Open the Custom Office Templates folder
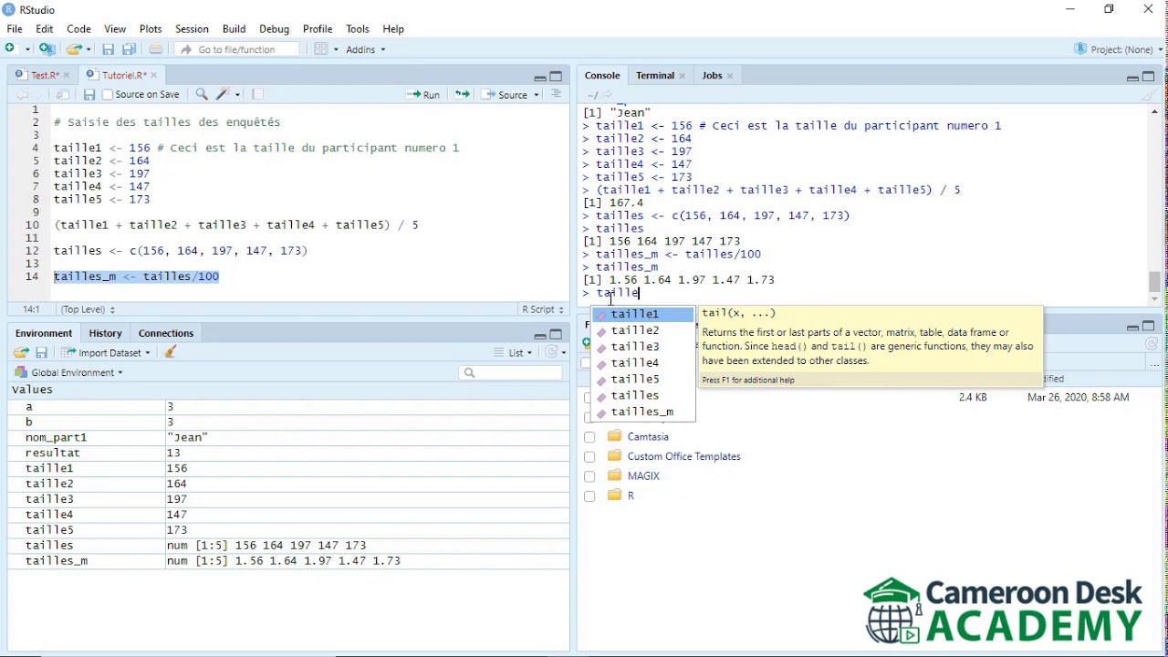 click(x=683, y=456)
